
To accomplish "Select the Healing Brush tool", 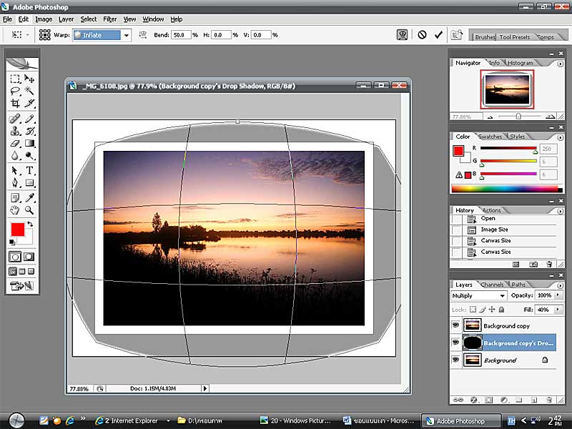I will pyautogui.click(x=15, y=119).
